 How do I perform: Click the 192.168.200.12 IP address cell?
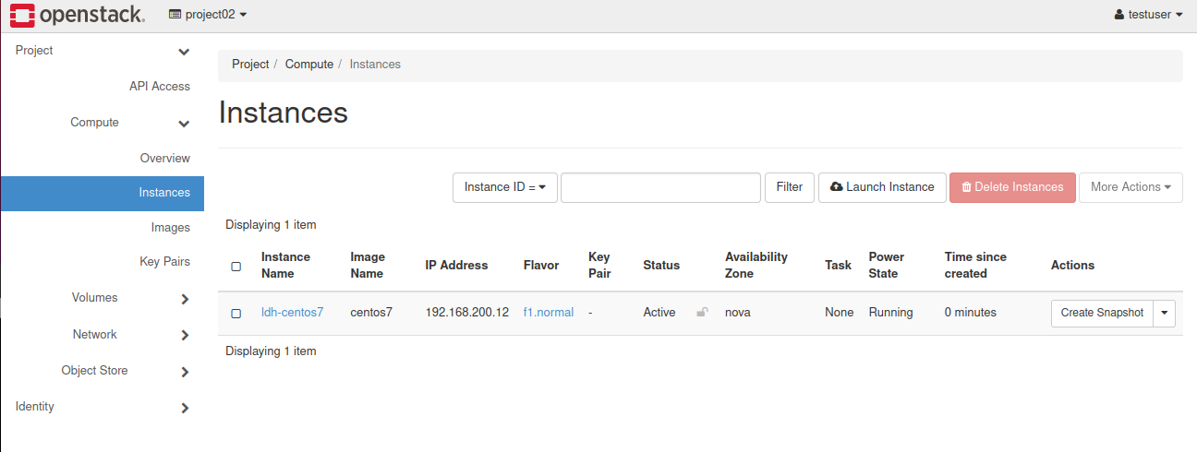click(x=466, y=313)
